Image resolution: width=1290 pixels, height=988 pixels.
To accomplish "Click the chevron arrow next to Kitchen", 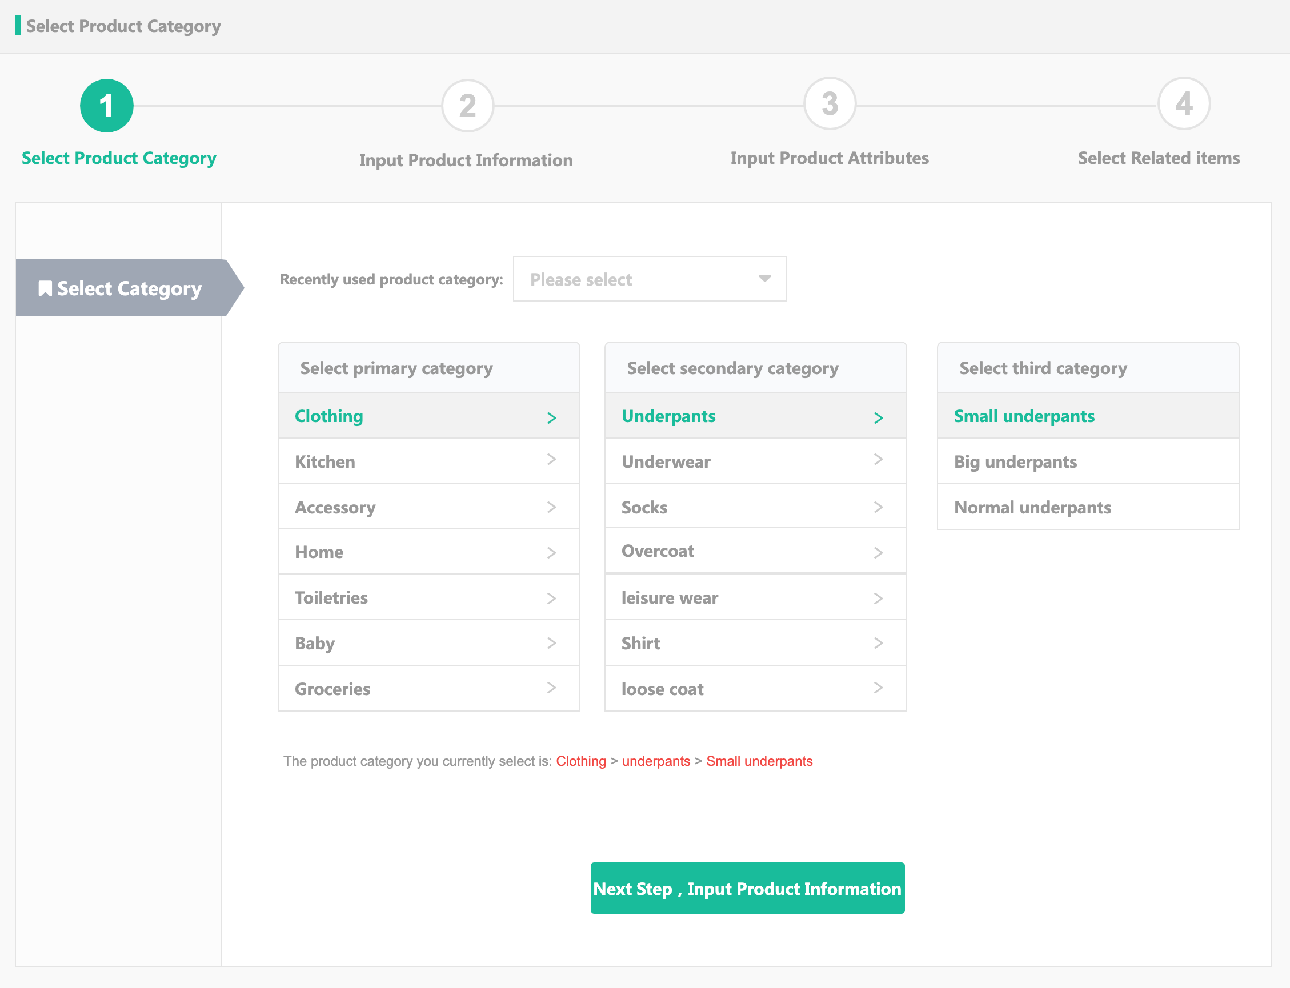I will (x=551, y=460).
